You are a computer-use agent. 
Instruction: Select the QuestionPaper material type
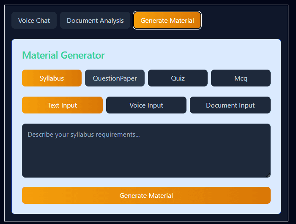(x=115, y=78)
